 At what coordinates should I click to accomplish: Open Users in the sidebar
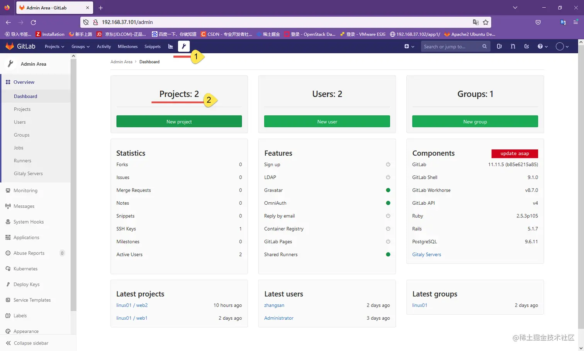[x=20, y=122]
